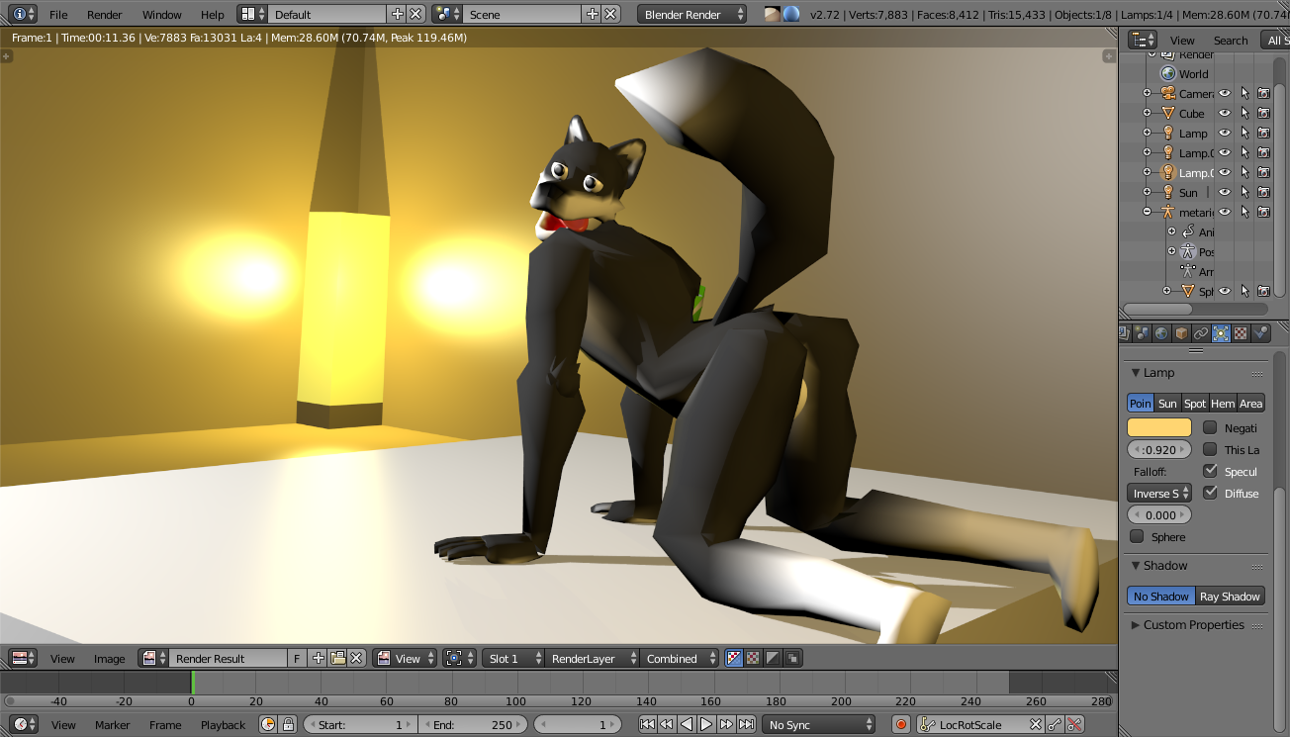
Task: Click the Cube mesh icon in outliner
Action: pos(1168,114)
